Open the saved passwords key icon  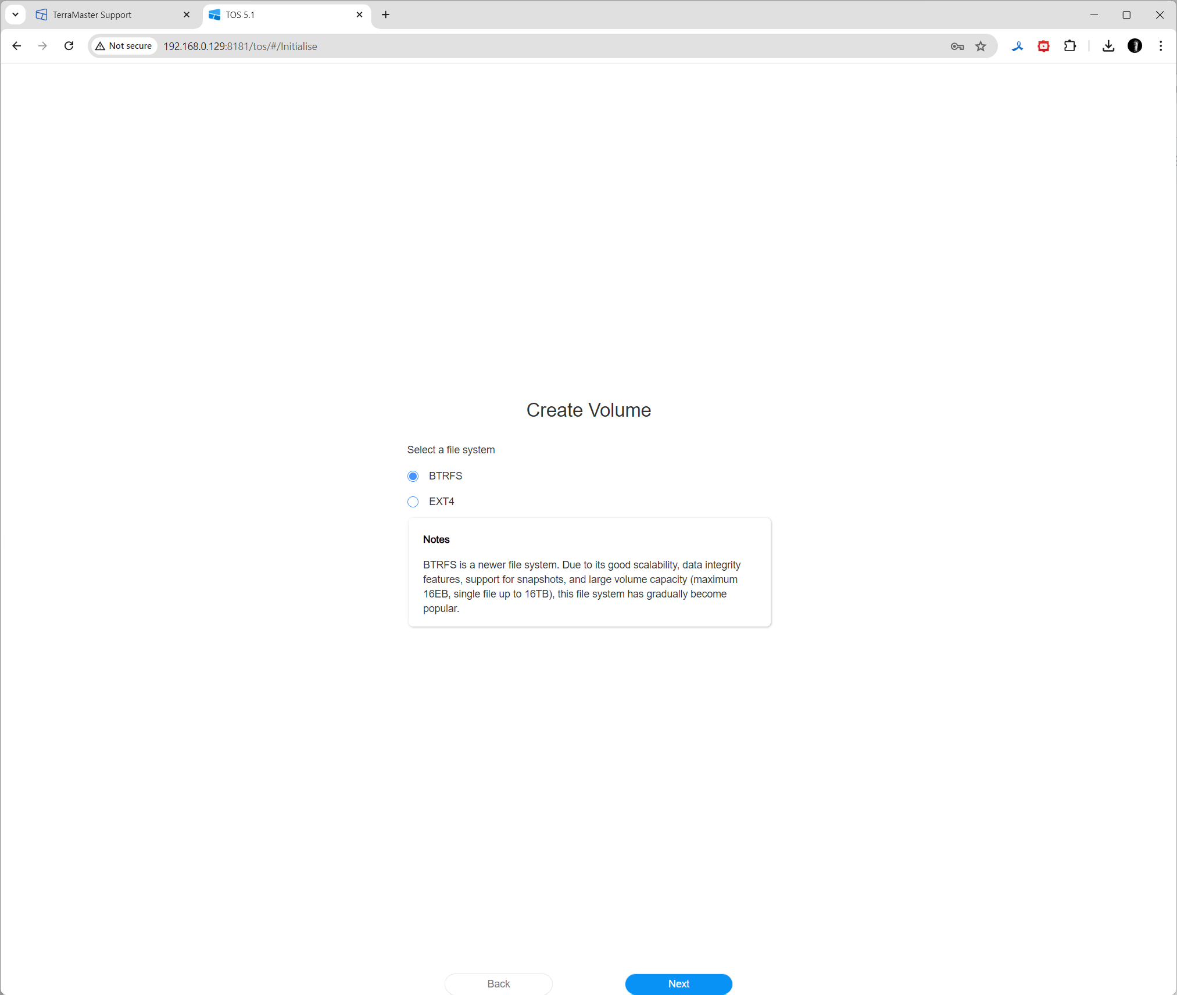957,46
